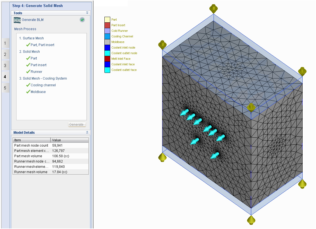This screenshot has width=316, height=229.
Task: Click the Melt Inlet Face red swatch
Action: pos(107,59)
